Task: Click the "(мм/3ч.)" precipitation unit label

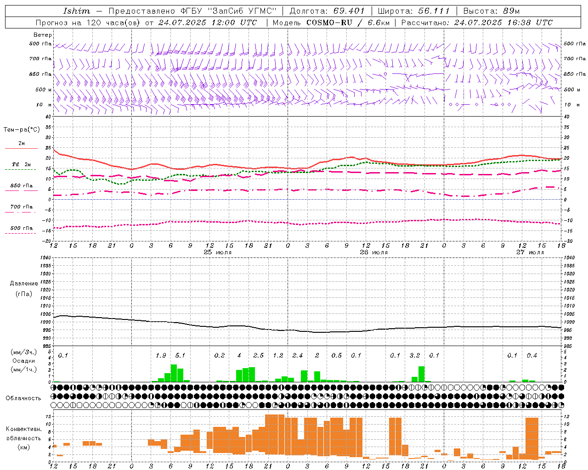Action: [24, 352]
